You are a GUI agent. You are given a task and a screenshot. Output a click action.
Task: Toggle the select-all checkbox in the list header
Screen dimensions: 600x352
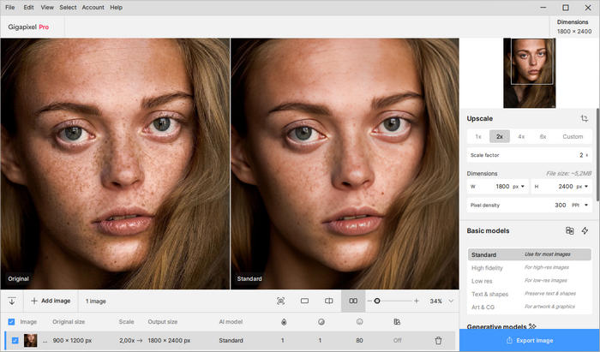click(x=11, y=322)
